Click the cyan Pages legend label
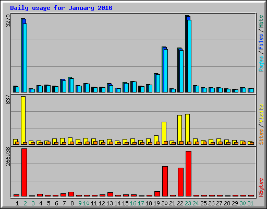 tap(261, 64)
